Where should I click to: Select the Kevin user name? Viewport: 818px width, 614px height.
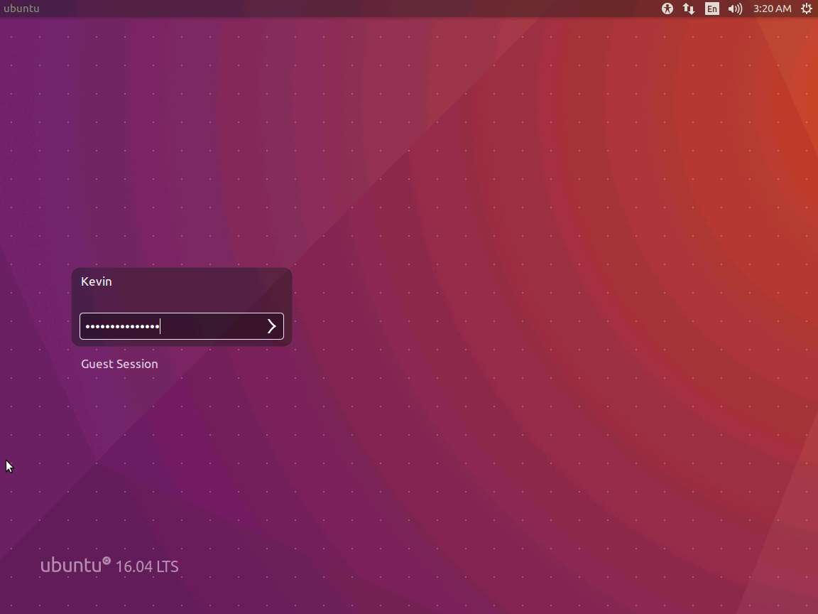pyautogui.click(x=97, y=281)
